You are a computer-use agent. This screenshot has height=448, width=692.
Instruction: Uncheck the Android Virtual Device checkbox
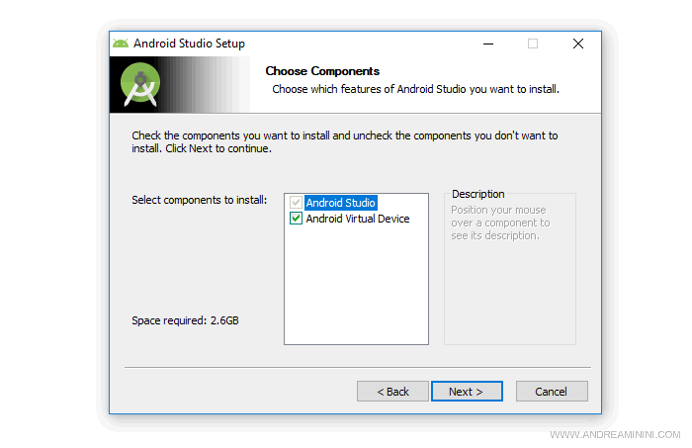(296, 219)
